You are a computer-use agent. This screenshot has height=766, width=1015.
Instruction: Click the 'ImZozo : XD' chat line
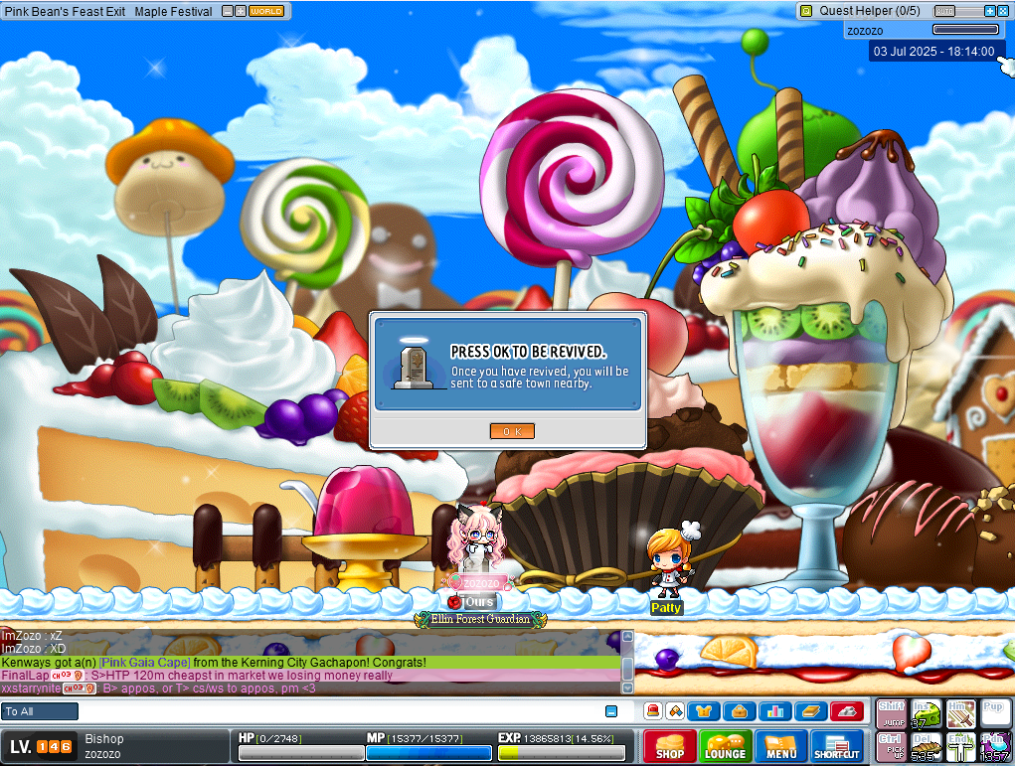click(x=34, y=649)
